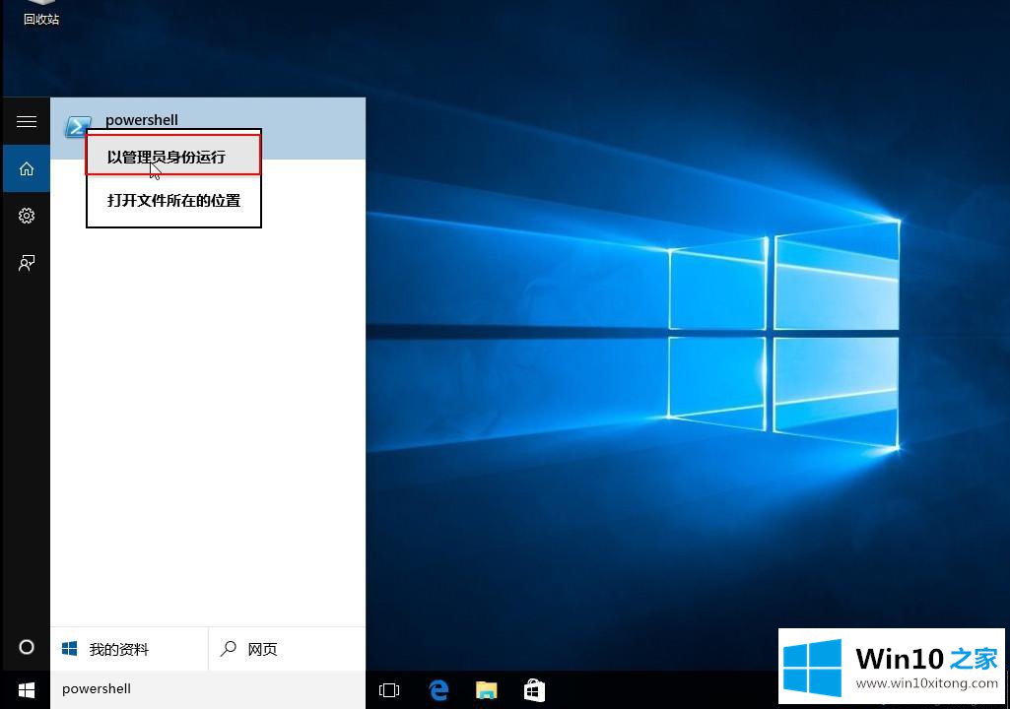Choose 打开文件所在的位置 from the context menu

pos(173,201)
